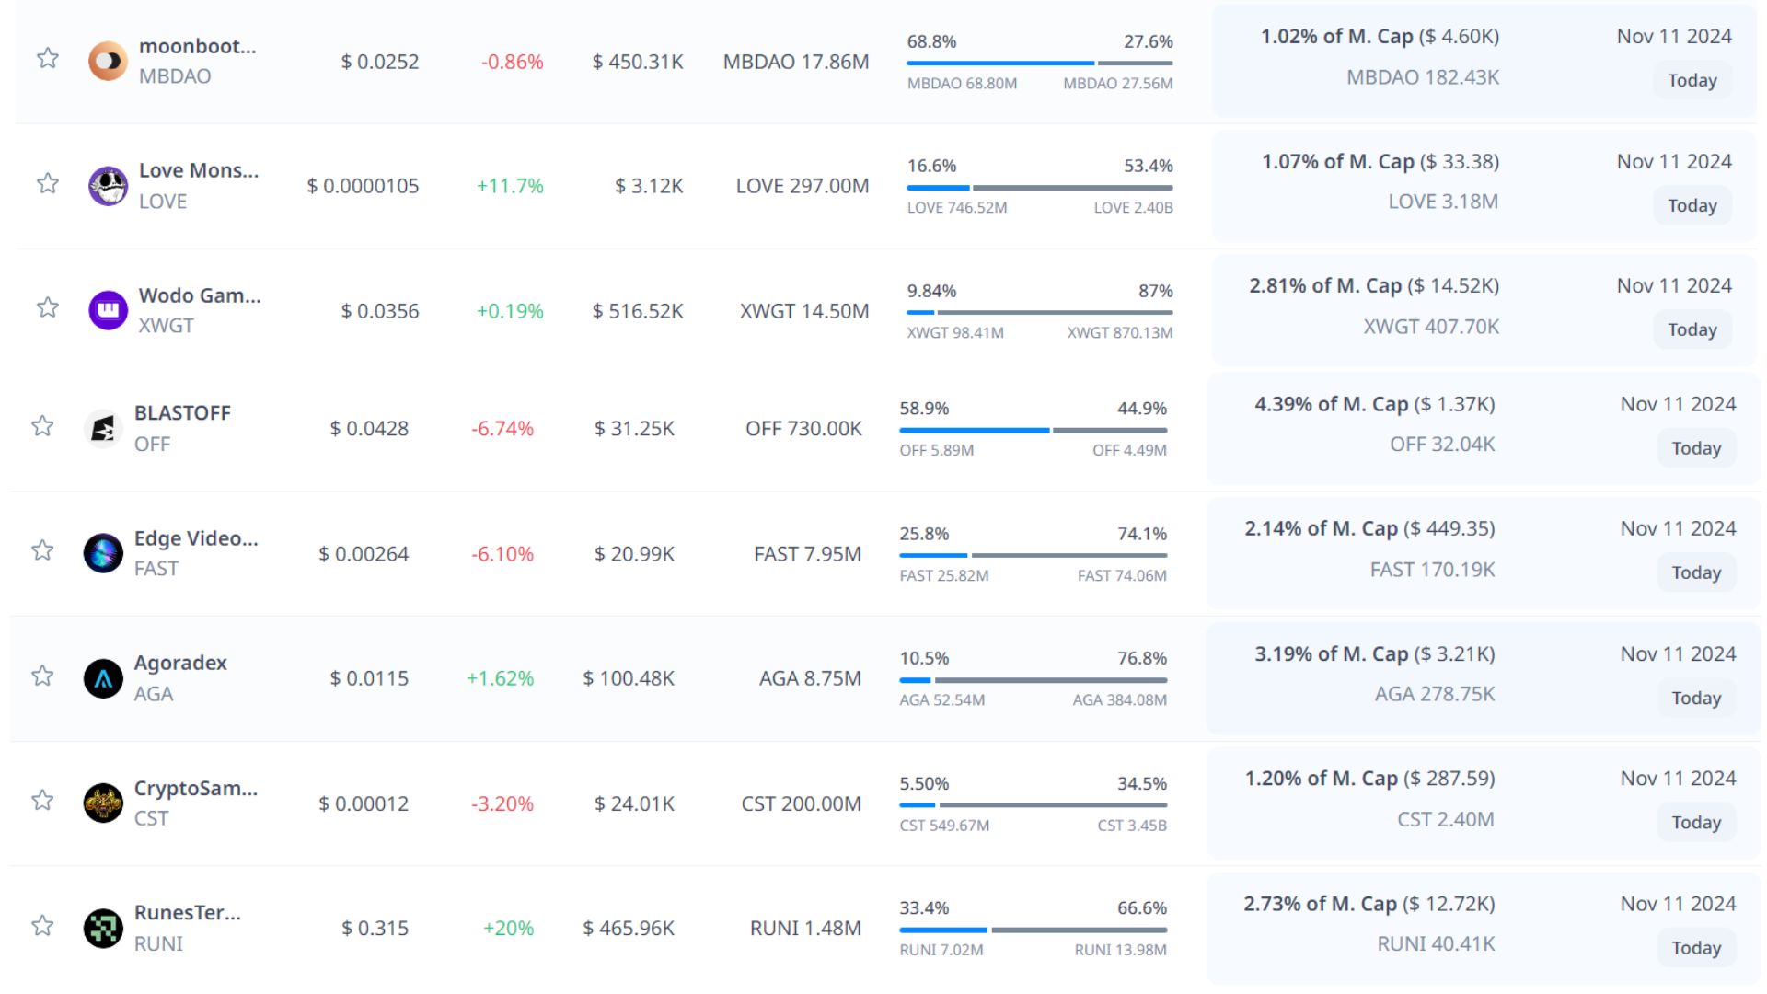Click the moonboot MBDAO token logo
1767x994 pixels.
tap(108, 61)
